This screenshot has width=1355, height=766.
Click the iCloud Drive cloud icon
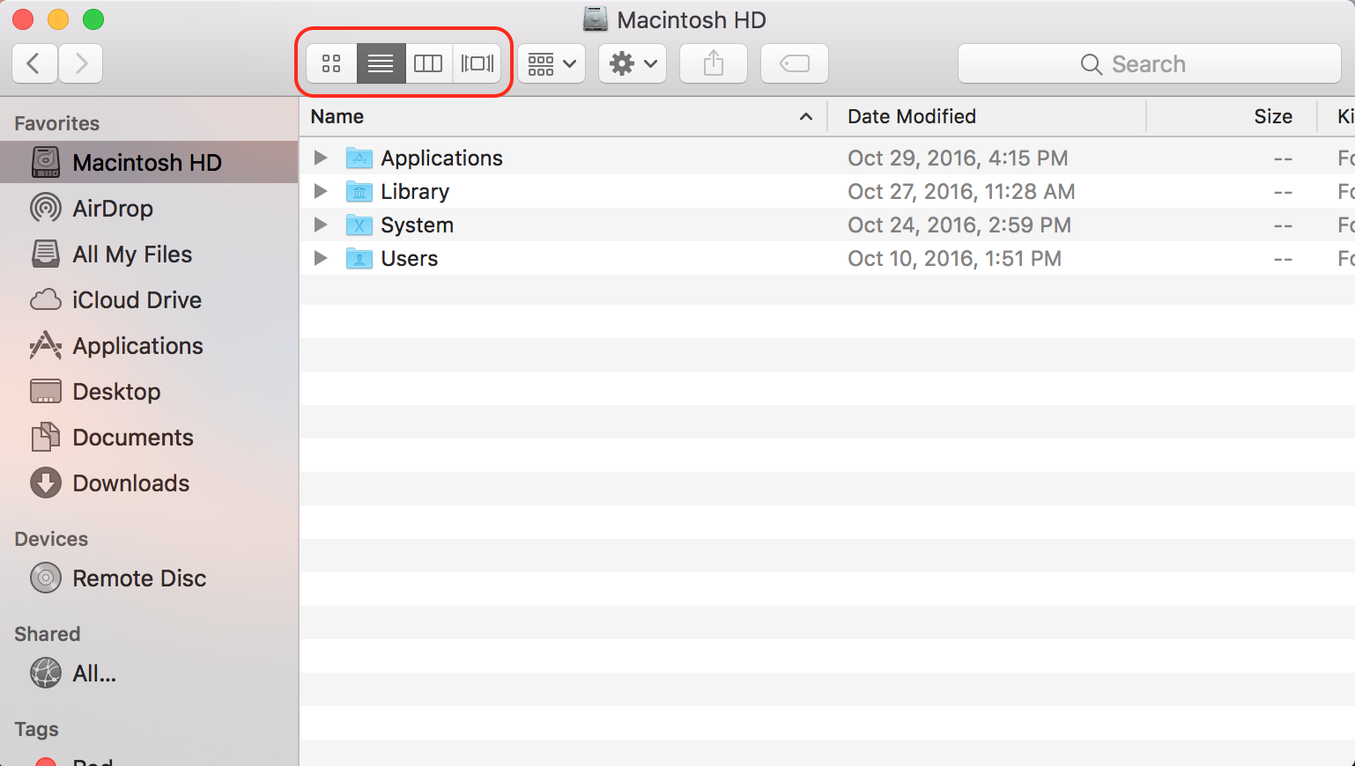46,300
